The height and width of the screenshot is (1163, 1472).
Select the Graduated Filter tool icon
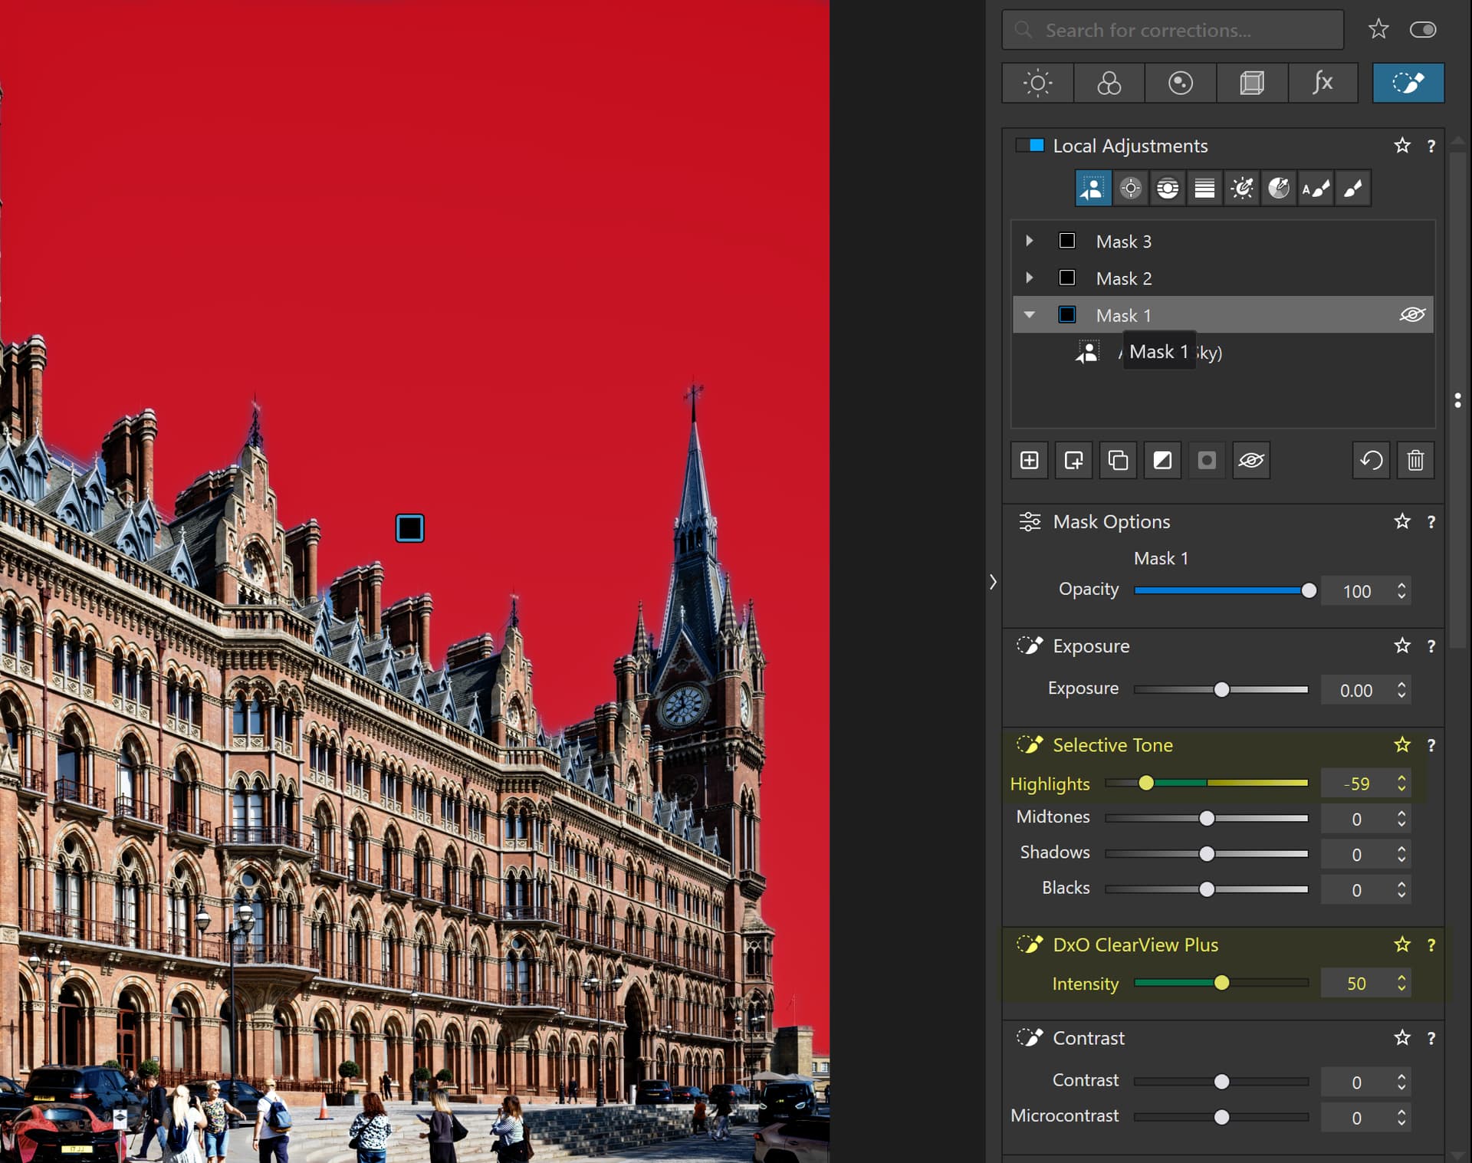(x=1204, y=189)
